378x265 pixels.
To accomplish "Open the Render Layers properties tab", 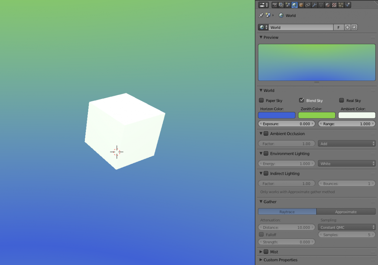I will point(281,5).
